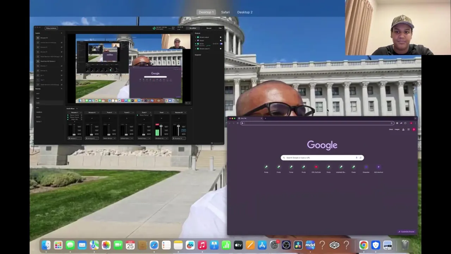Viewport: 451px width, 254px height.
Task: Open the MacBook Air input device dropdown
Action: coord(161,138)
